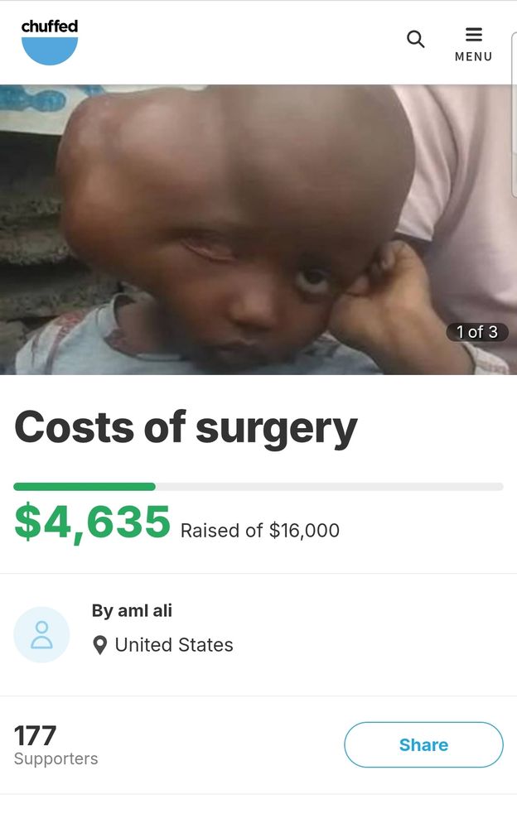This screenshot has height=828, width=517.
Task: Click the Share button
Action: (x=423, y=744)
